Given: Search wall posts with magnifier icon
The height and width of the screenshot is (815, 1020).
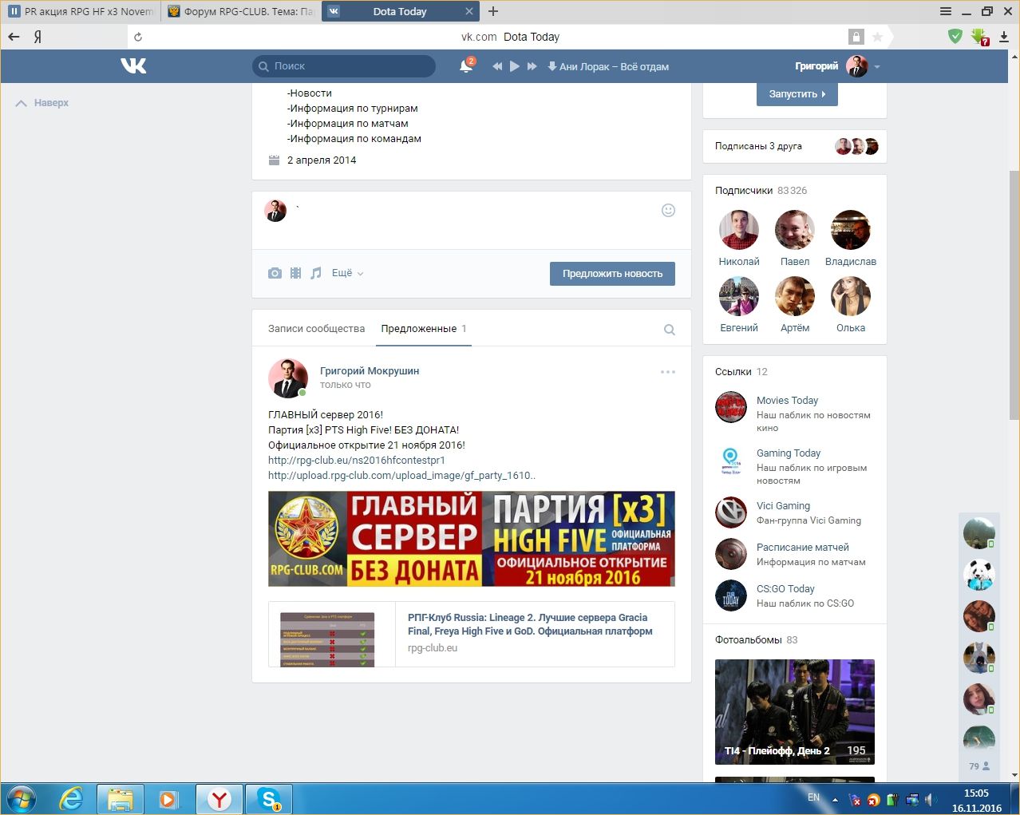Looking at the screenshot, I should (x=670, y=330).
